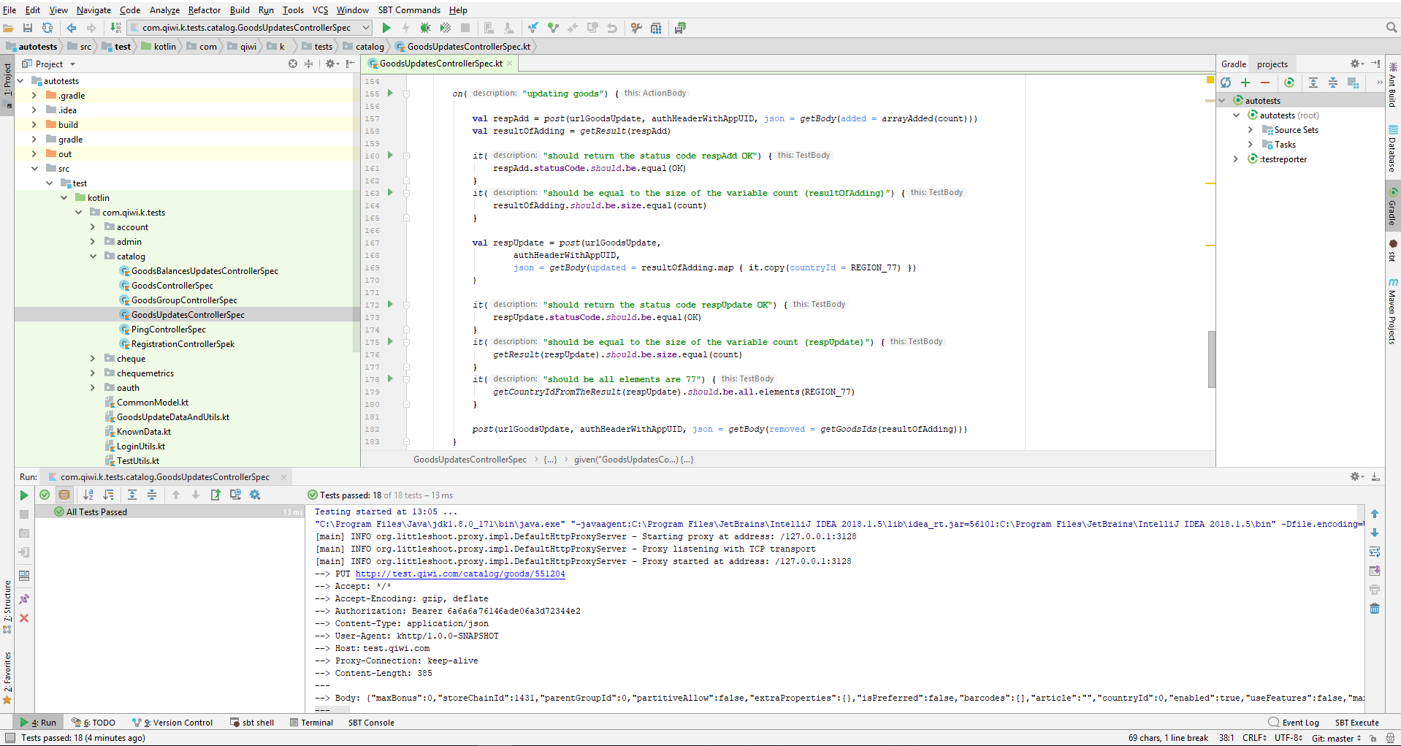Toggle the Structure tool window button
Image resolution: width=1401 pixels, height=746 pixels.
pos(7,606)
